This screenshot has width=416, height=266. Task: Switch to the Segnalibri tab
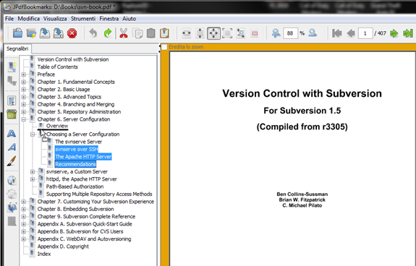(x=17, y=48)
